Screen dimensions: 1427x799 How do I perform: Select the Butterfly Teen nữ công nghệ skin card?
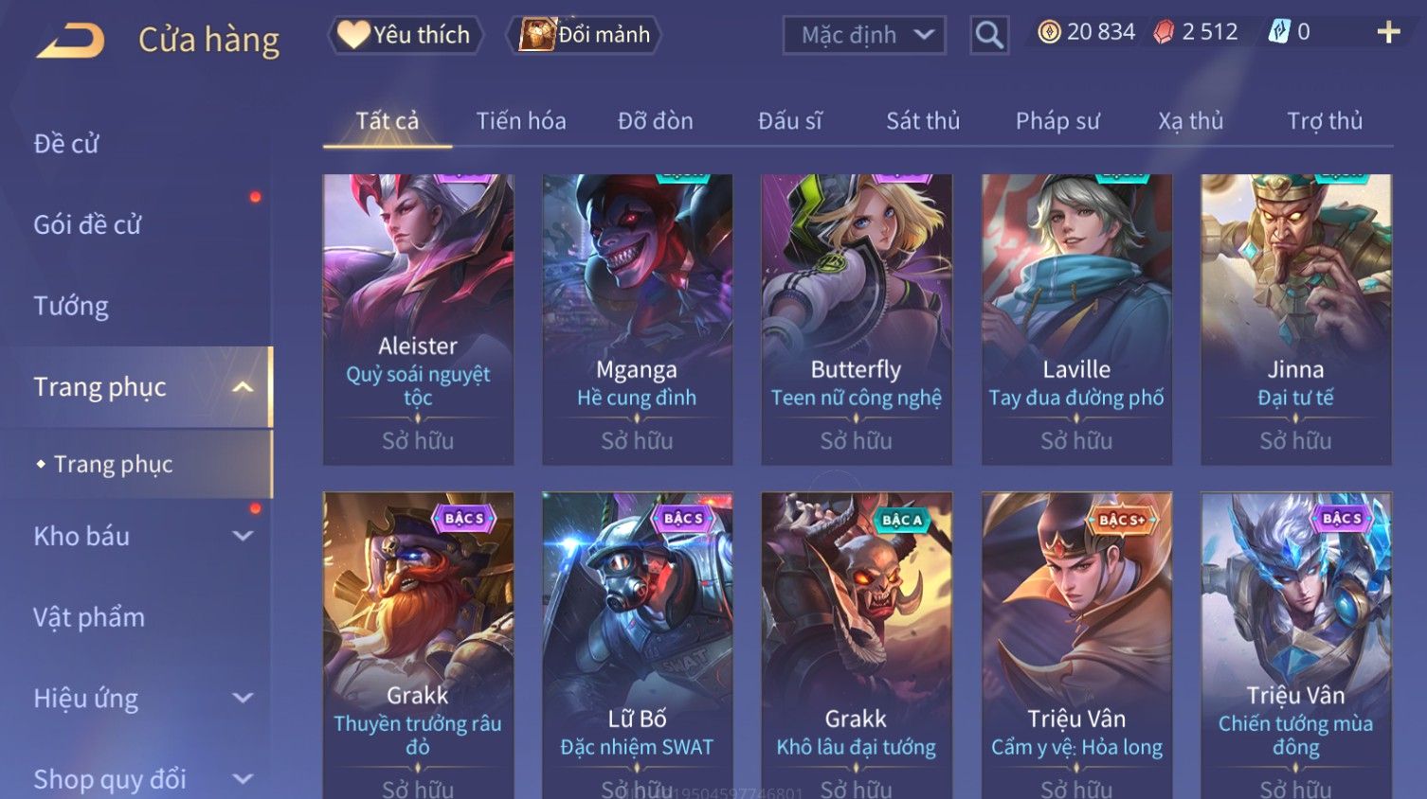pyautogui.click(x=857, y=319)
